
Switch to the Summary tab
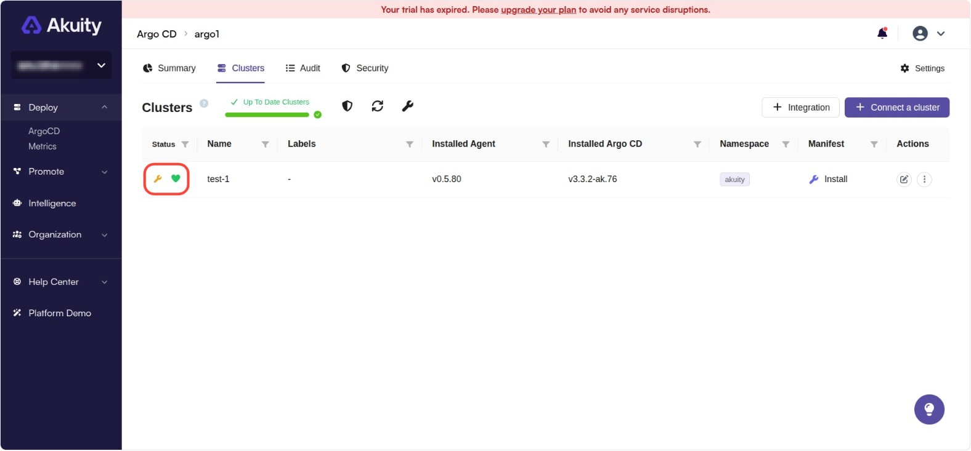click(169, 68)
